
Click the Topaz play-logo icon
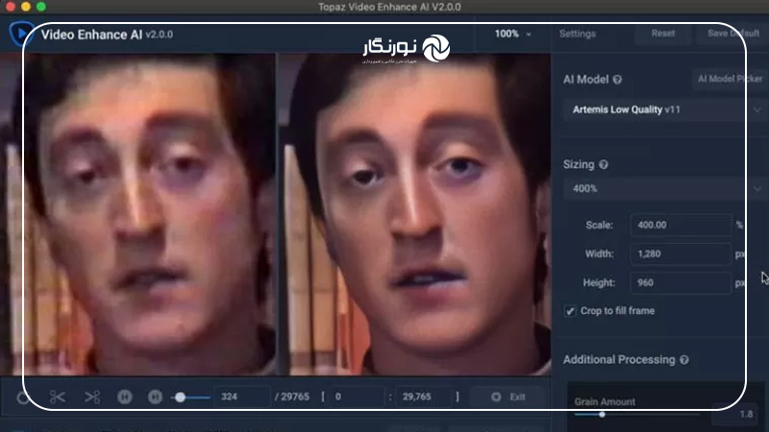(x=20, y=35)
